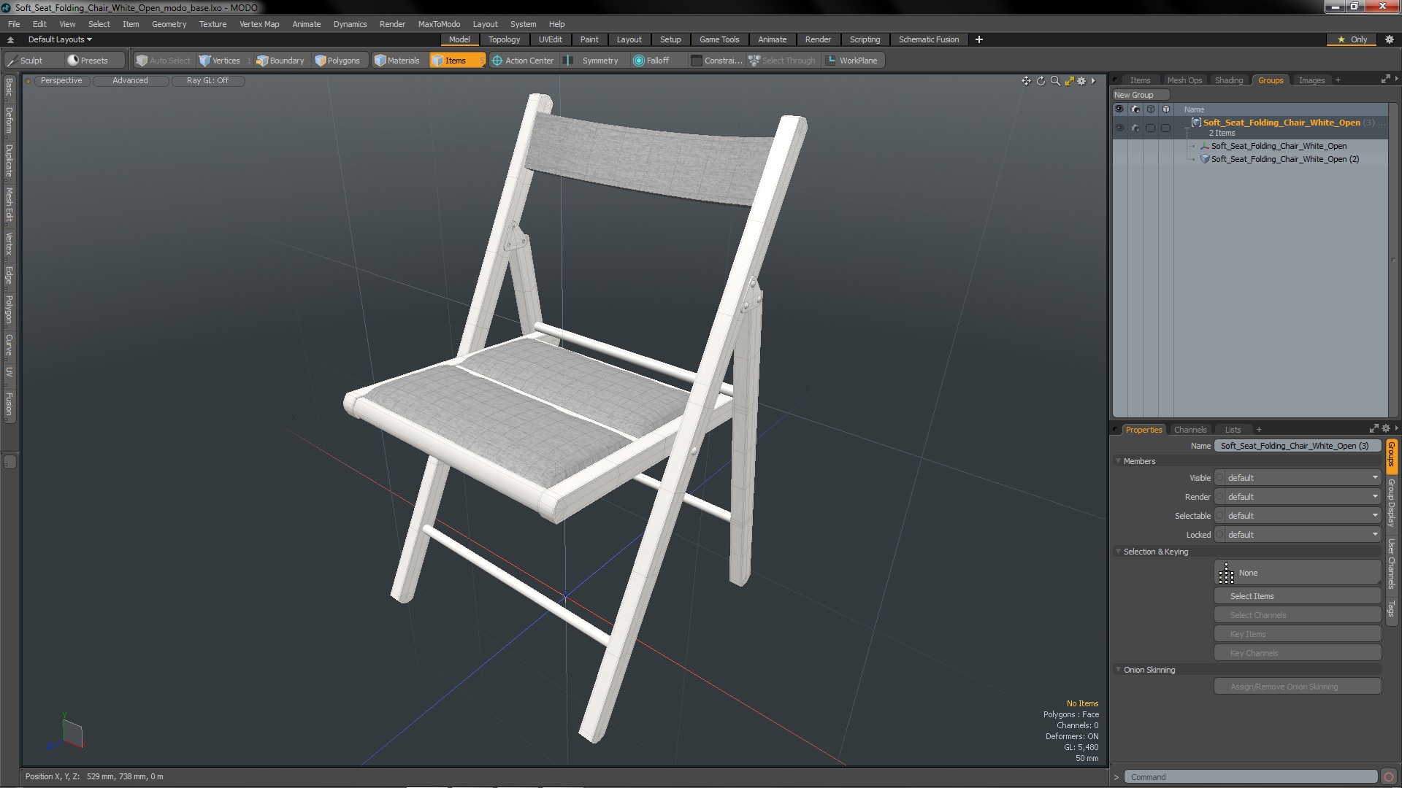This screenshot has width=1402, height=788.
Task: Switch to the UVEdit layout tab
Action: [x=550, y=39]
